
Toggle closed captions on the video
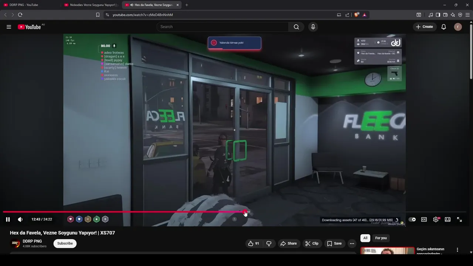pos(424,219)
